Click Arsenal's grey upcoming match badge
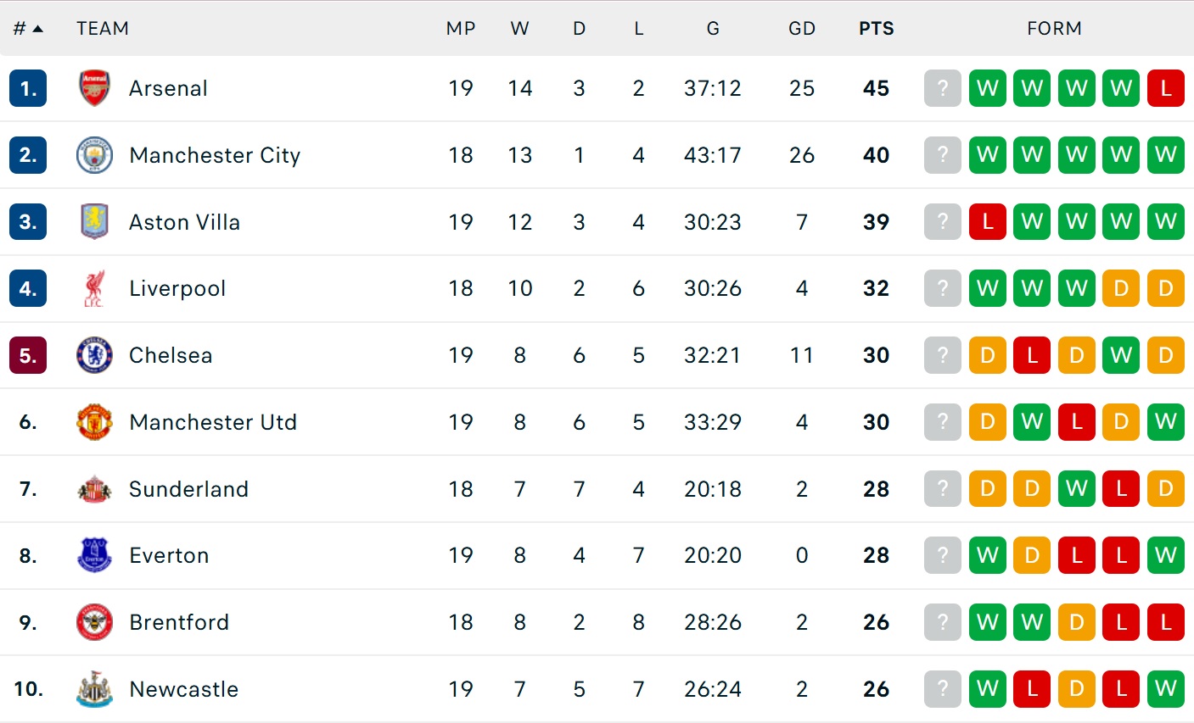This screenshot has width=1194, height=723. [942, 88]
